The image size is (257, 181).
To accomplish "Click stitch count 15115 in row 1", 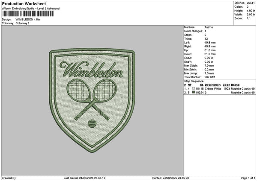I will click(x=200, y=89).
